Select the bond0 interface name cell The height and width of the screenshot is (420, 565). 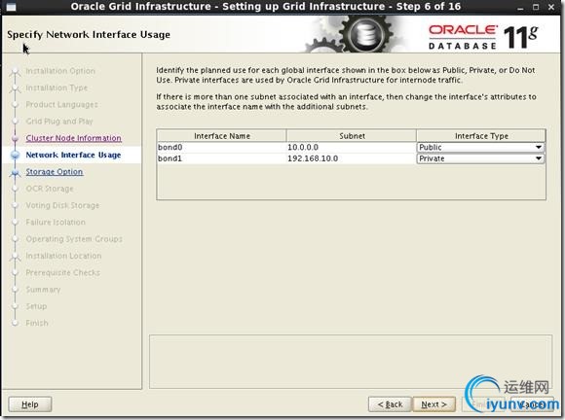tap(221, 147)
